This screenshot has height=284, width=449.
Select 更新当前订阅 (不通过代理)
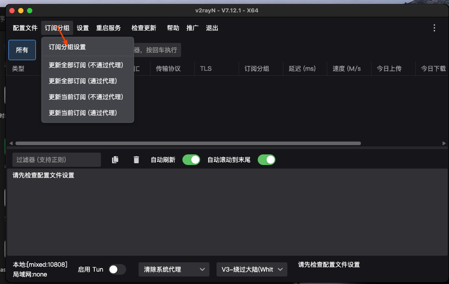[x=88, y=97]
